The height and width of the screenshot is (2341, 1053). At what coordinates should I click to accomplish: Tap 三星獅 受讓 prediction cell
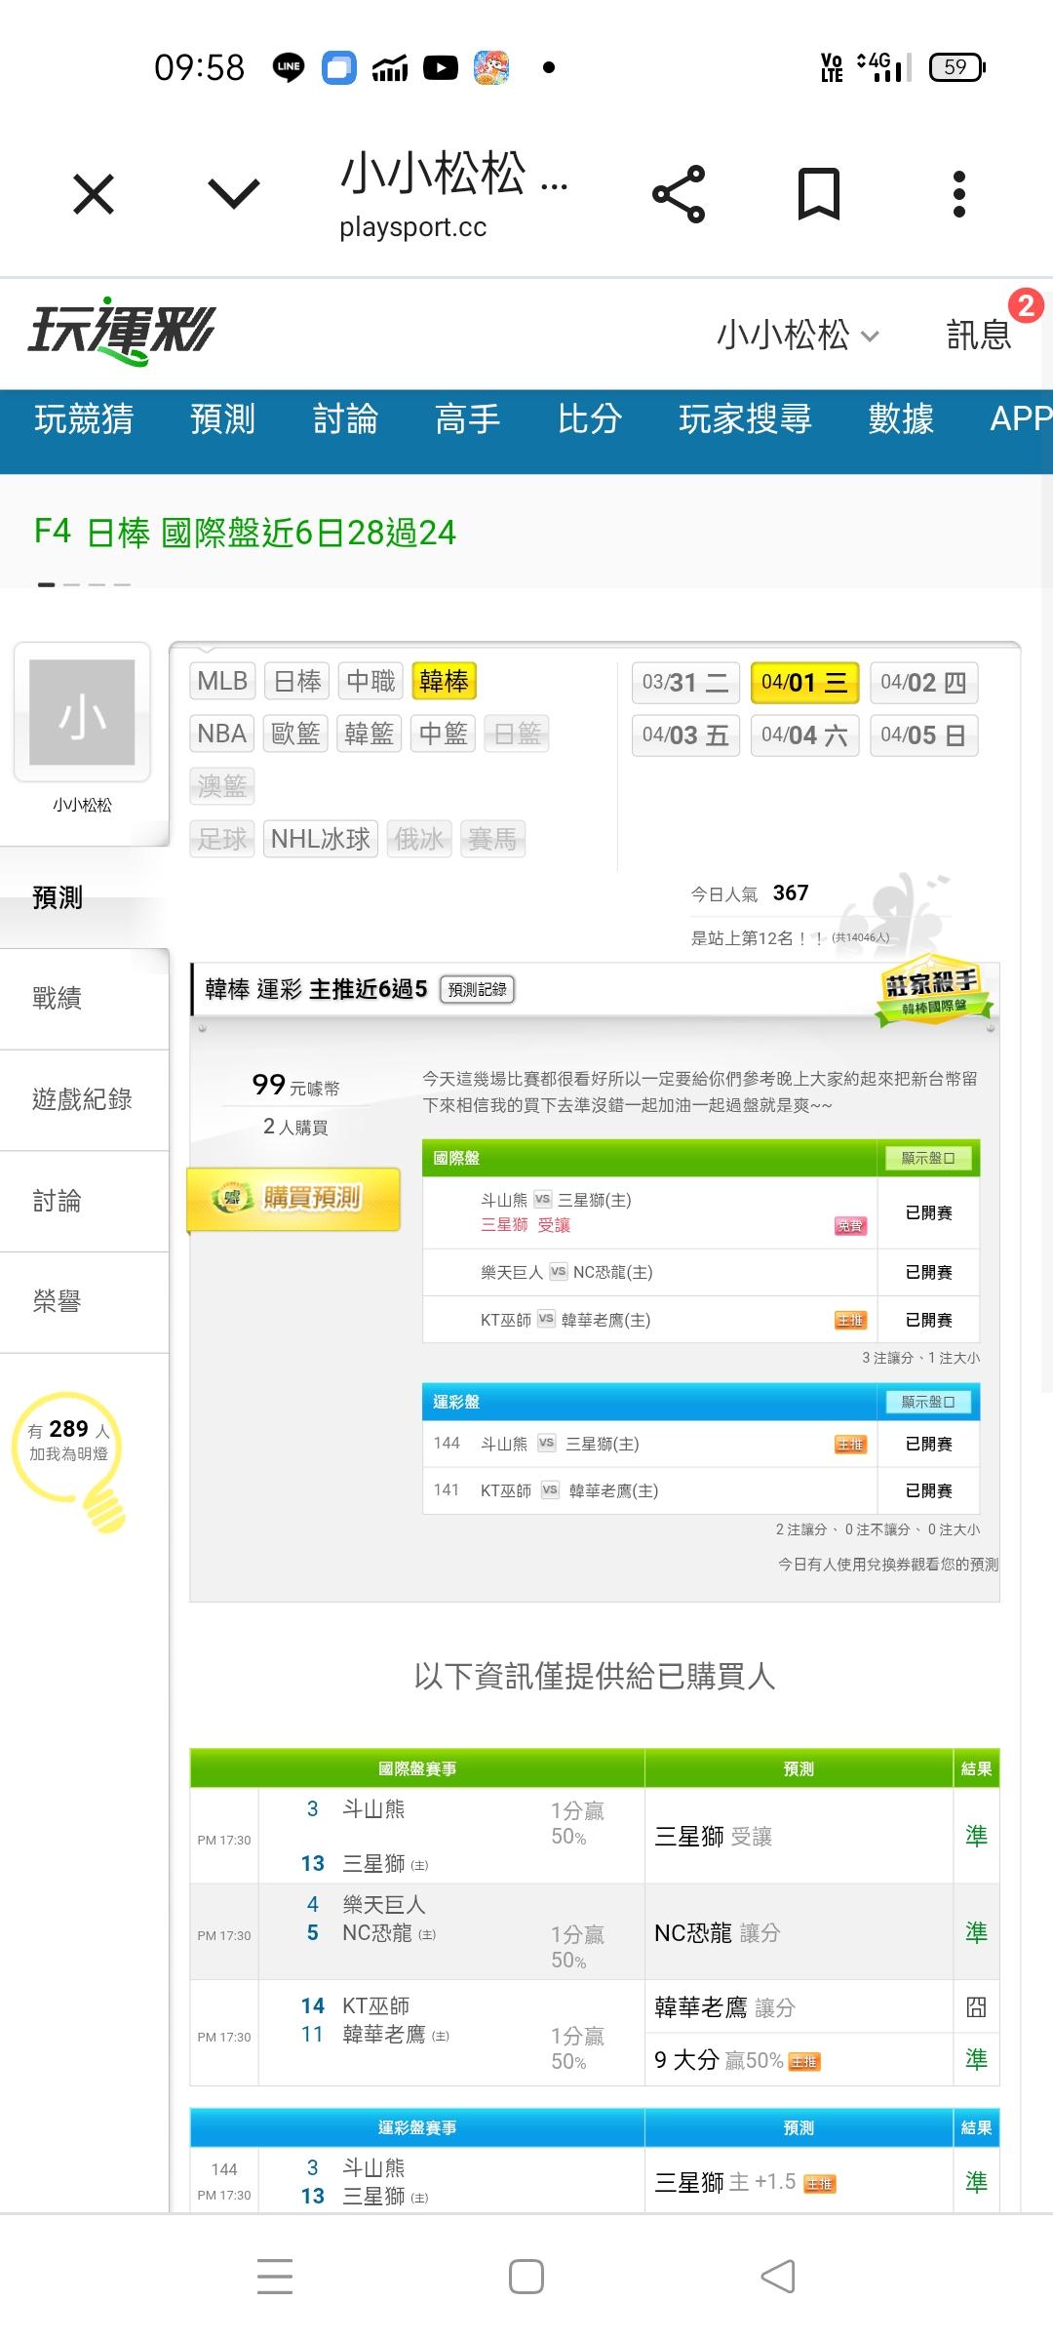(799, 1836)
